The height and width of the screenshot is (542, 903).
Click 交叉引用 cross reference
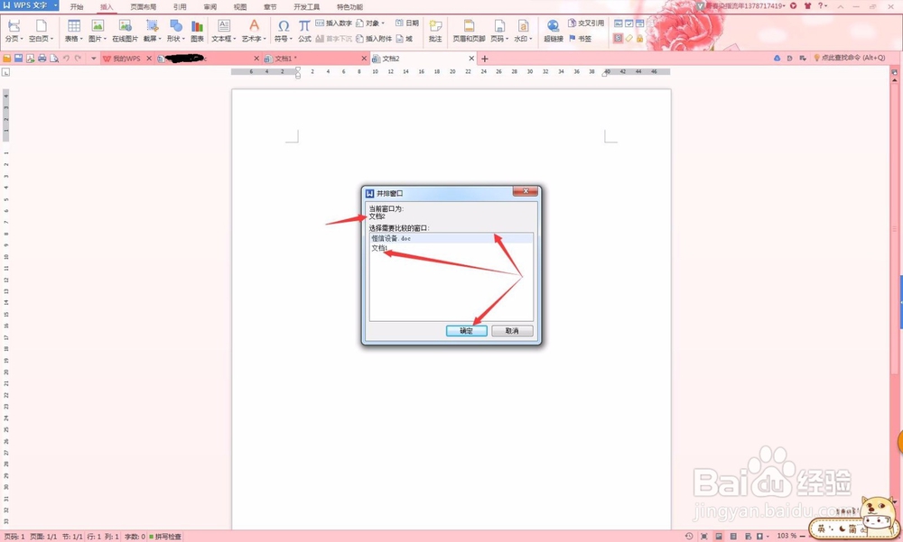(x=586, y=23)
